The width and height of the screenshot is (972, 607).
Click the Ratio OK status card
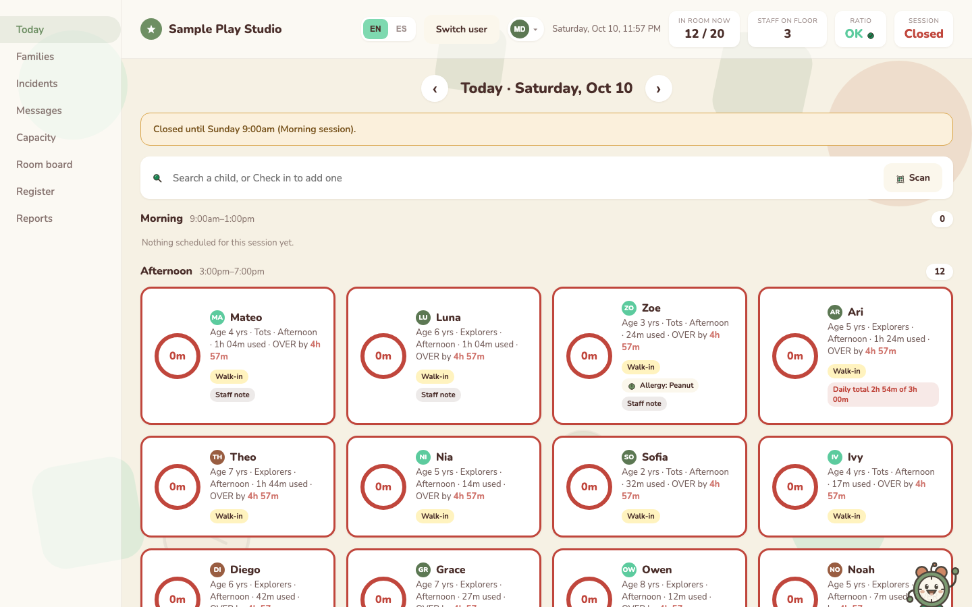tap(861, 29)
